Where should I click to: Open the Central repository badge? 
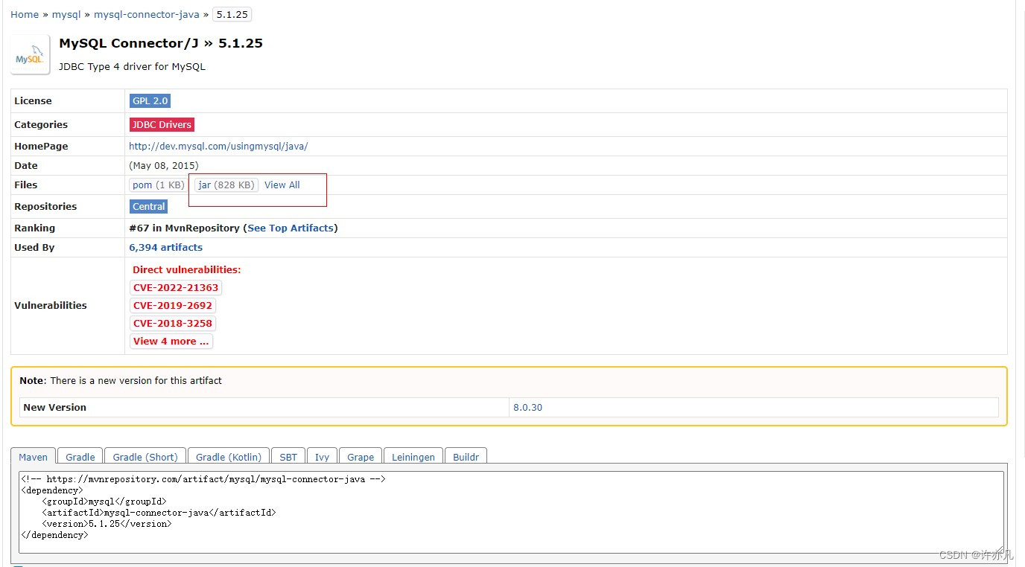pos(149,206)
